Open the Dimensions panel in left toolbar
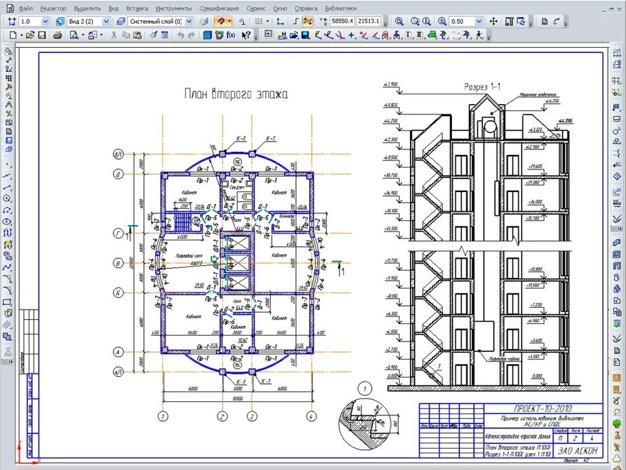626x470 pixels. tap(8, 61)
